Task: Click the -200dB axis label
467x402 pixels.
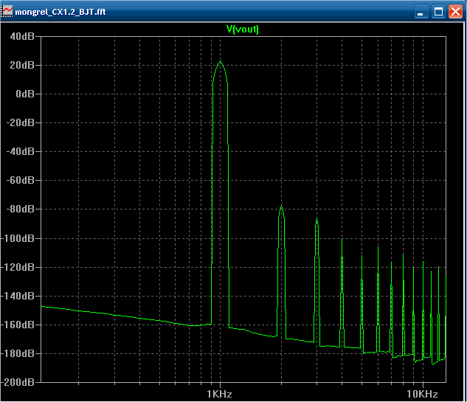Action: pos(18,382)
